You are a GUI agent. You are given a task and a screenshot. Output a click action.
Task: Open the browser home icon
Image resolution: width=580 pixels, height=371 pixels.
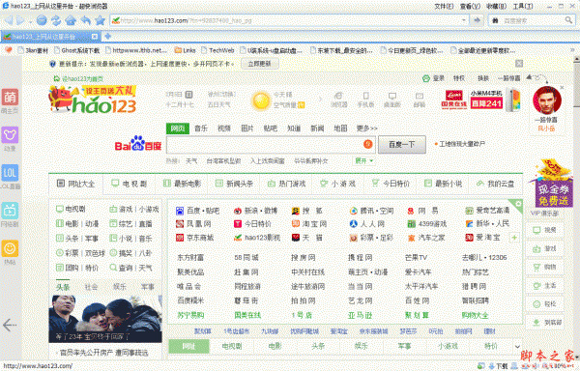point(71,20)
